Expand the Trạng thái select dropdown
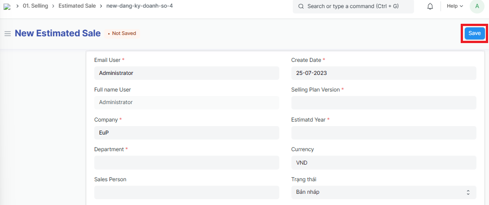The height and width of the screenshot is (205, 489). click(383, 192)
